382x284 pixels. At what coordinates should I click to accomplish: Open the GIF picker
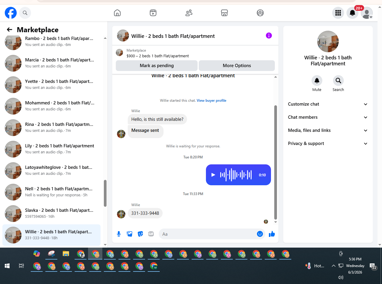[x=151, y=234]
